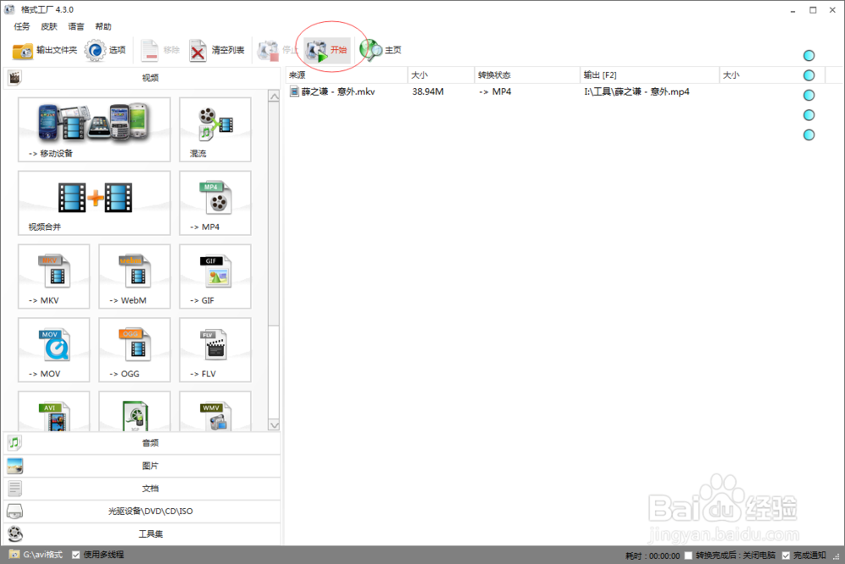
Task: Select the 视频合并 video merge tile
Action: [x=95, y=203]
